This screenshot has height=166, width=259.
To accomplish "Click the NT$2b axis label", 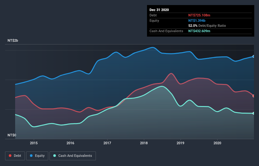I will click(13, 40).
